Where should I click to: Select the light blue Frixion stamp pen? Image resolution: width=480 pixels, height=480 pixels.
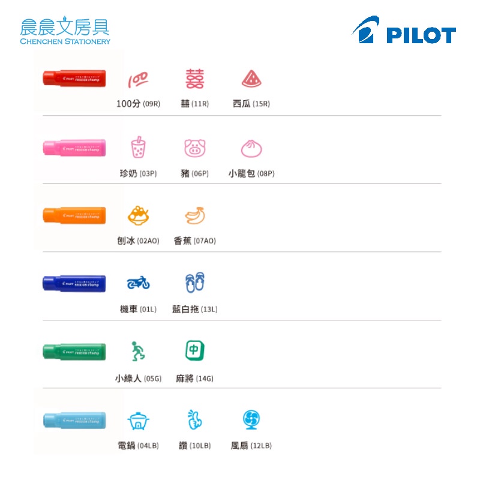(74, 421)
